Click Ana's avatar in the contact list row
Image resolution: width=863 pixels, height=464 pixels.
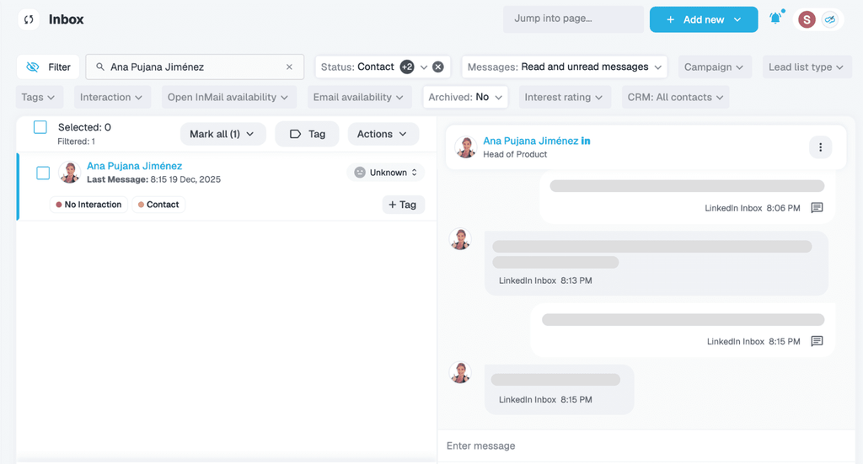click(70, 173)
